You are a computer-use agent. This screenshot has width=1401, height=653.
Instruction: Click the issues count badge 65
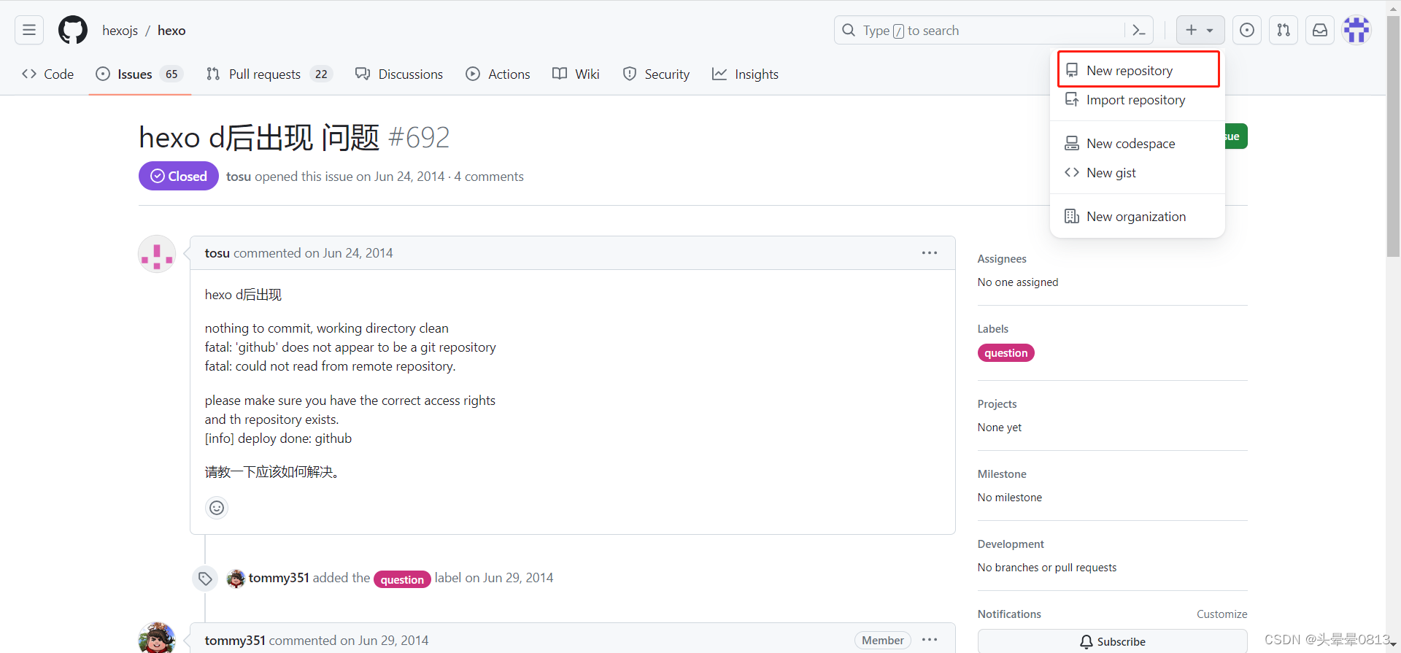coord(171,74)
